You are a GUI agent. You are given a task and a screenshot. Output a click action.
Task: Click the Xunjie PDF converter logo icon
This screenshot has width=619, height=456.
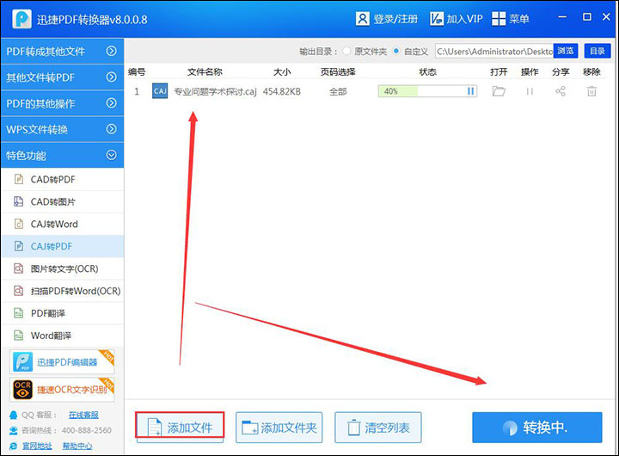(x=21, y=19)
